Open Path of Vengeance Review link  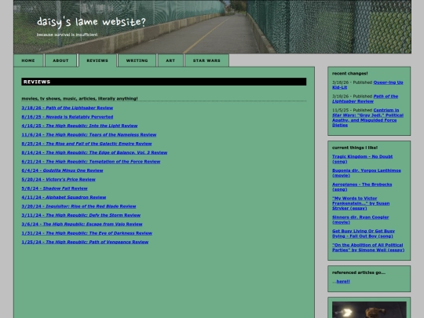(85, 242)
